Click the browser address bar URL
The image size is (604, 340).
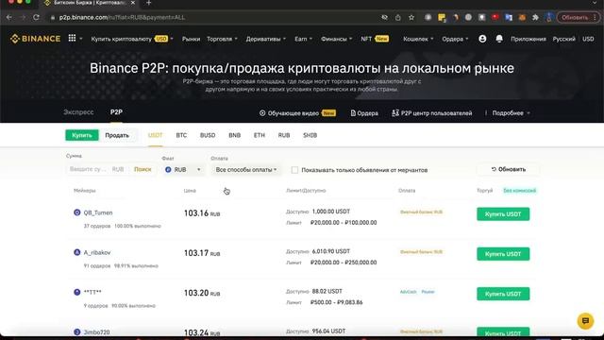click(x=122, y=17)
